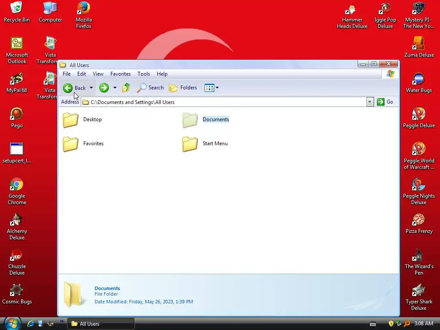Select the Favorites folder in file list
The height and width of the screenshot is (330, 440).
(x=83, y=144)
